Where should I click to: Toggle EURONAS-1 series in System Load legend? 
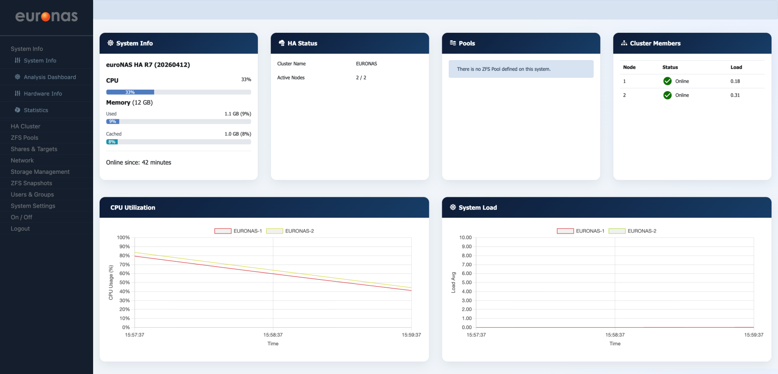coord(581,231)
